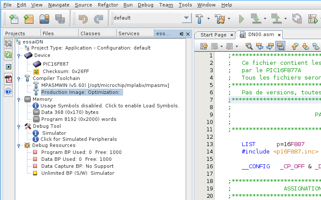Click the Run Project play icon
The image size is (321, 200).
click(x=241, y=19)
